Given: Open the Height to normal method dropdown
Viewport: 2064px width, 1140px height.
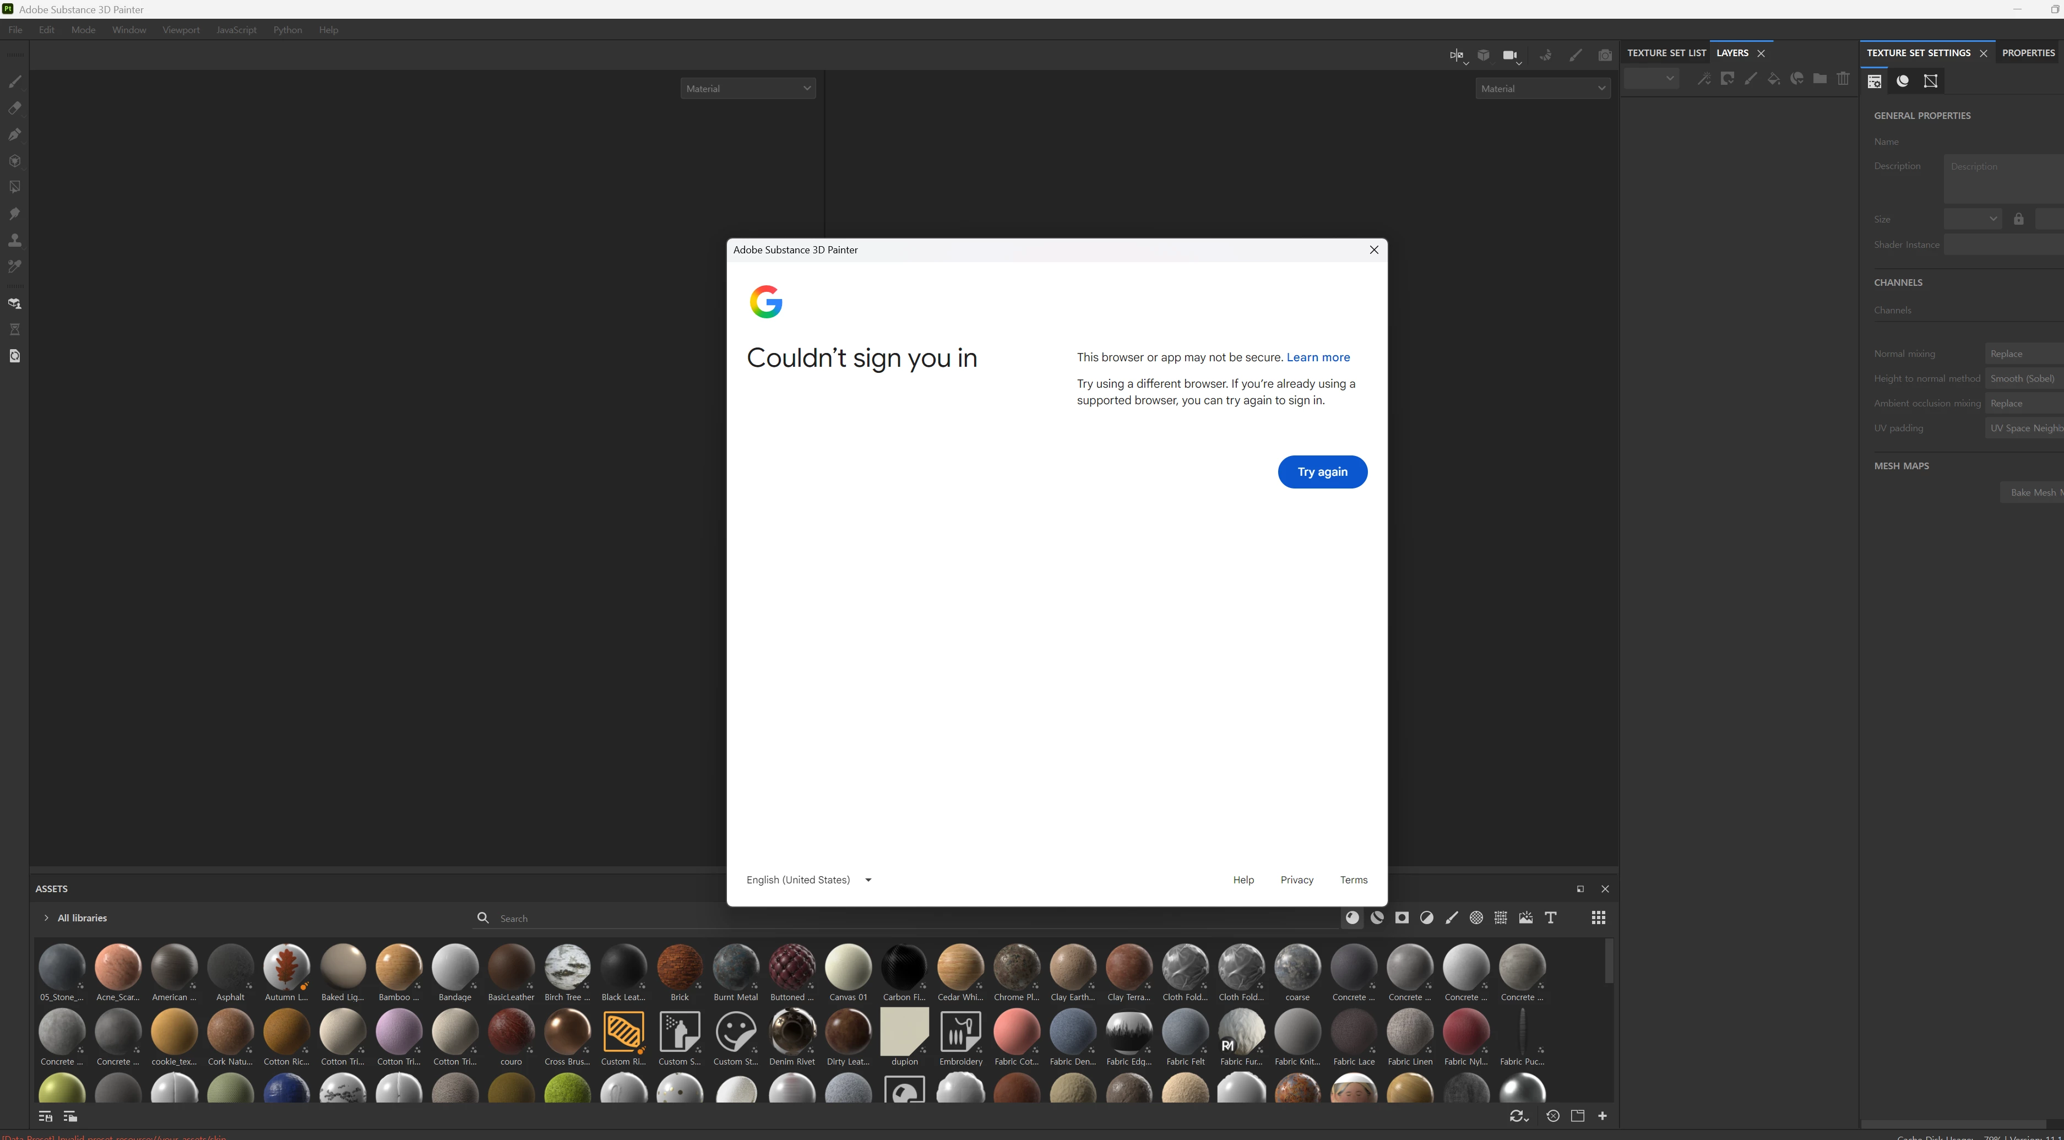Looking at the screenshot, I should [2025, 379].
